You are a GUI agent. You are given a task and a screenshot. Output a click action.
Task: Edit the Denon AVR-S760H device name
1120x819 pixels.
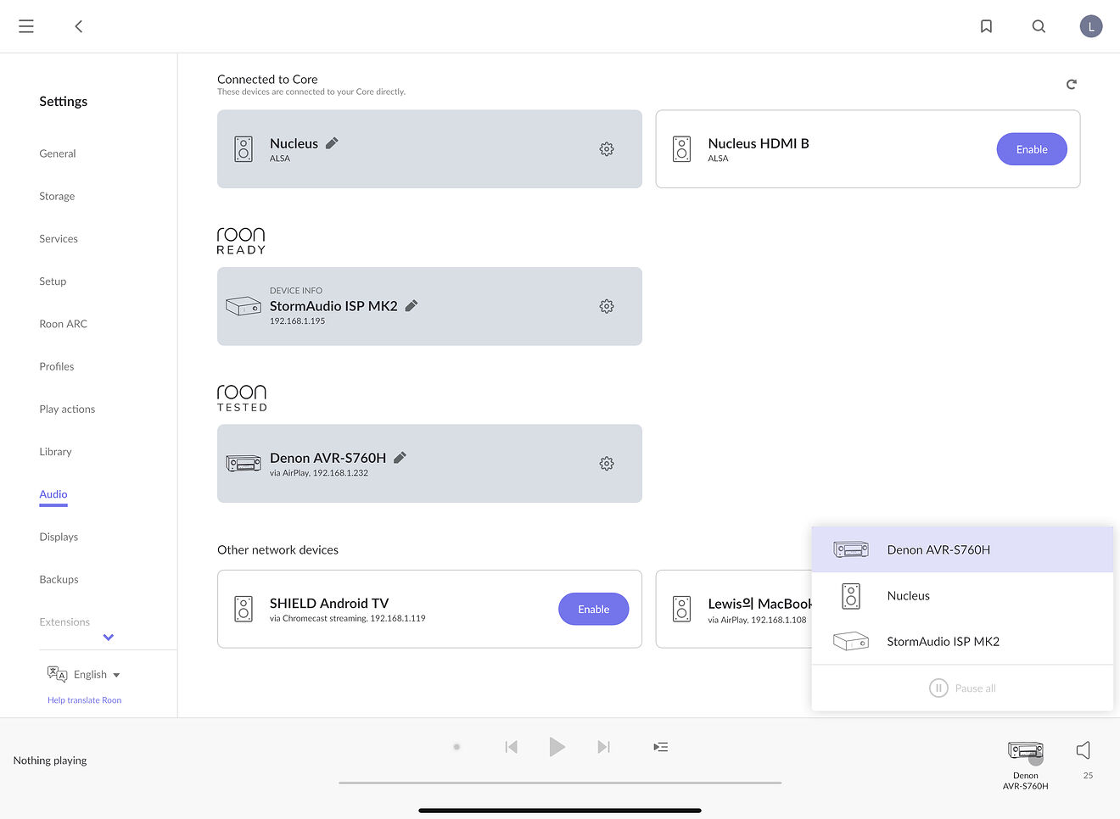(400, 457)
